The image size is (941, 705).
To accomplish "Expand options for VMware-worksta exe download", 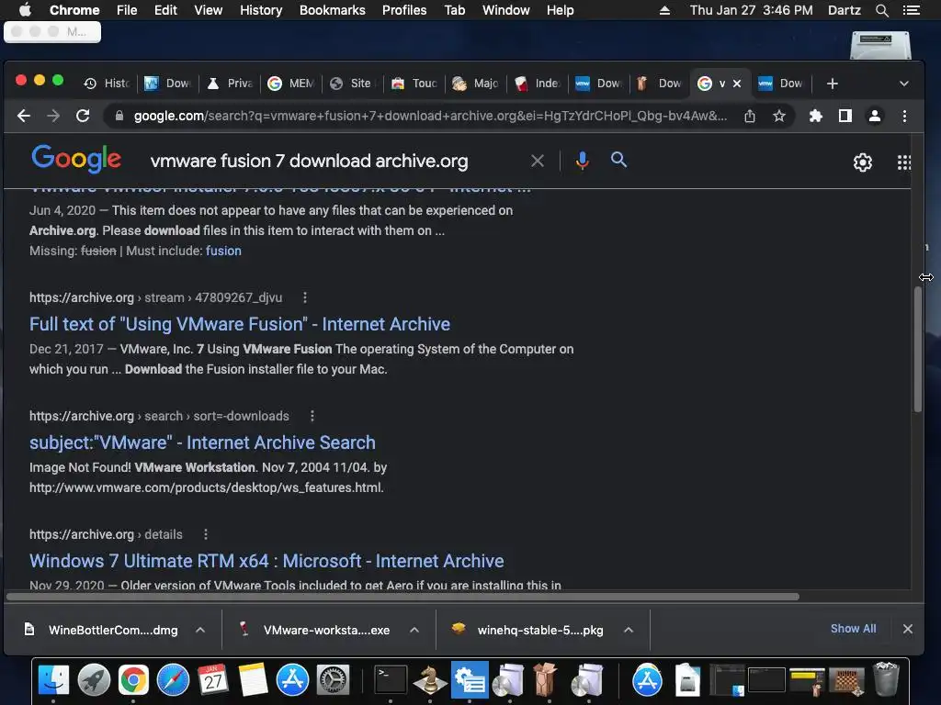I will tap(414, 630).
